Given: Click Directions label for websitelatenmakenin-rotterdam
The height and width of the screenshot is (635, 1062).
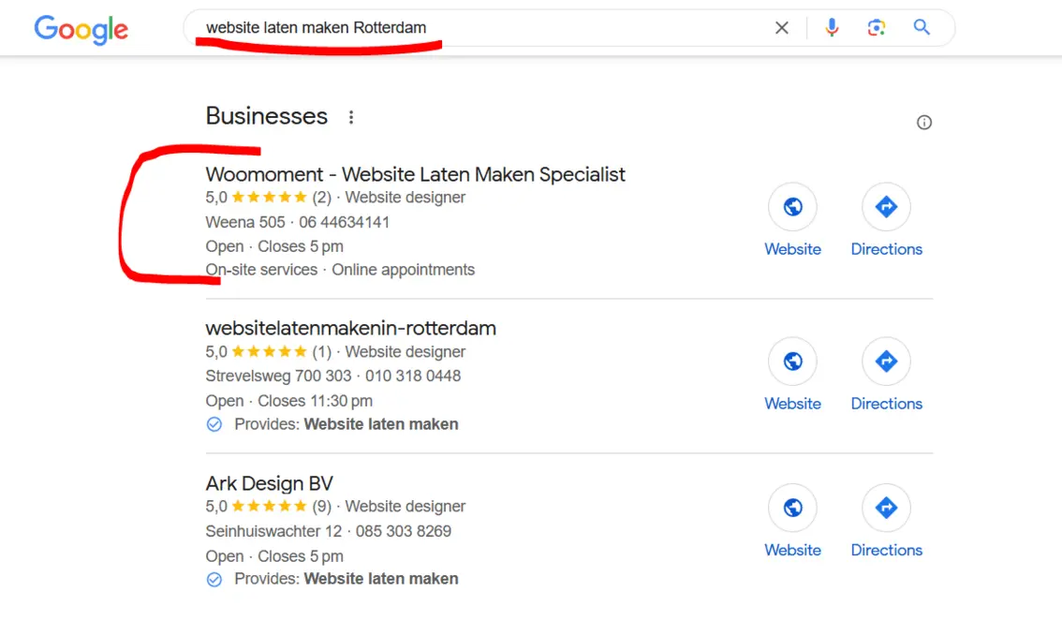Looking at the screenshot, I should [x=887, y=404].
